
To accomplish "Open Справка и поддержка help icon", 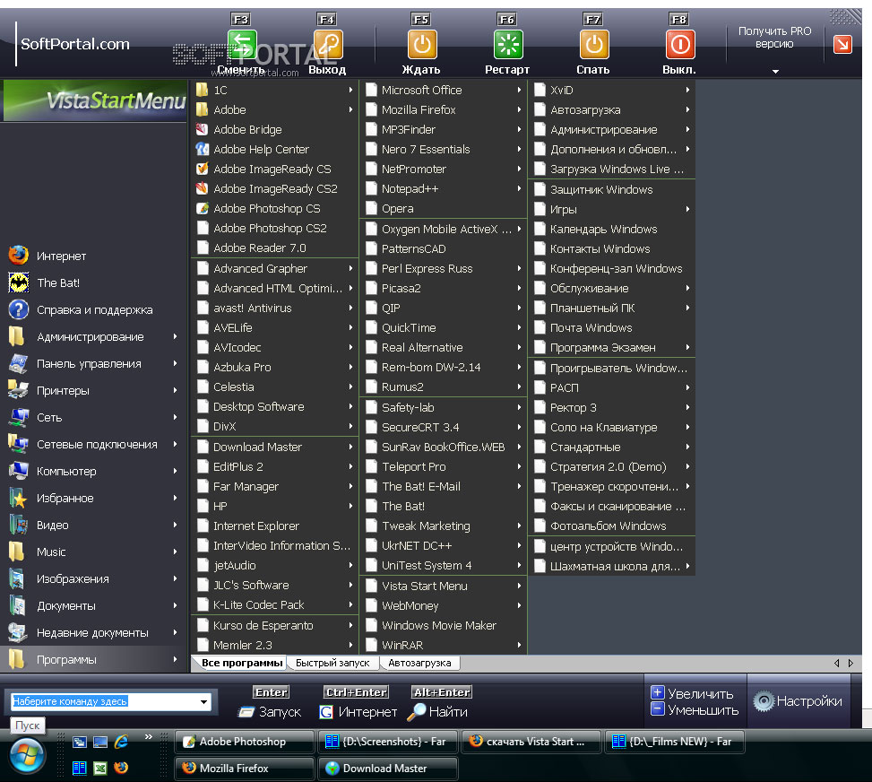I will (x=18, y=309).
